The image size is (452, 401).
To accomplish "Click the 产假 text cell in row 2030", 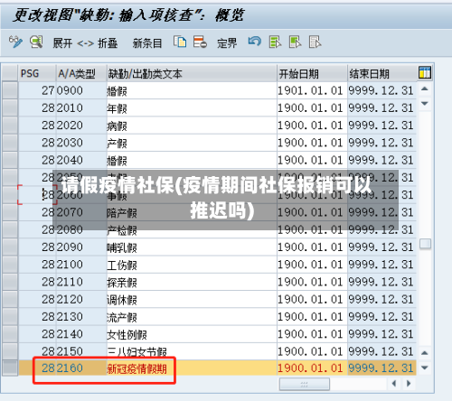I will point(192,143).
